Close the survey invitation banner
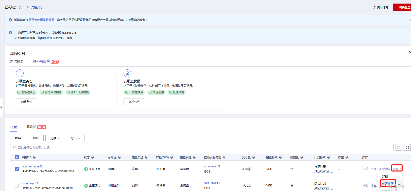 click(x=410, y=20)
